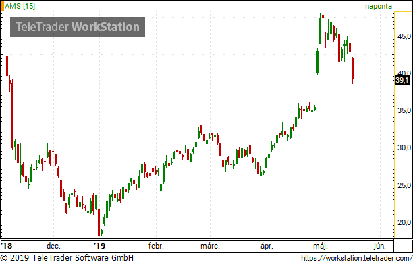Select the 'febr.' date axis label
Screen dimensions: 413x264
tap(156, 246)
